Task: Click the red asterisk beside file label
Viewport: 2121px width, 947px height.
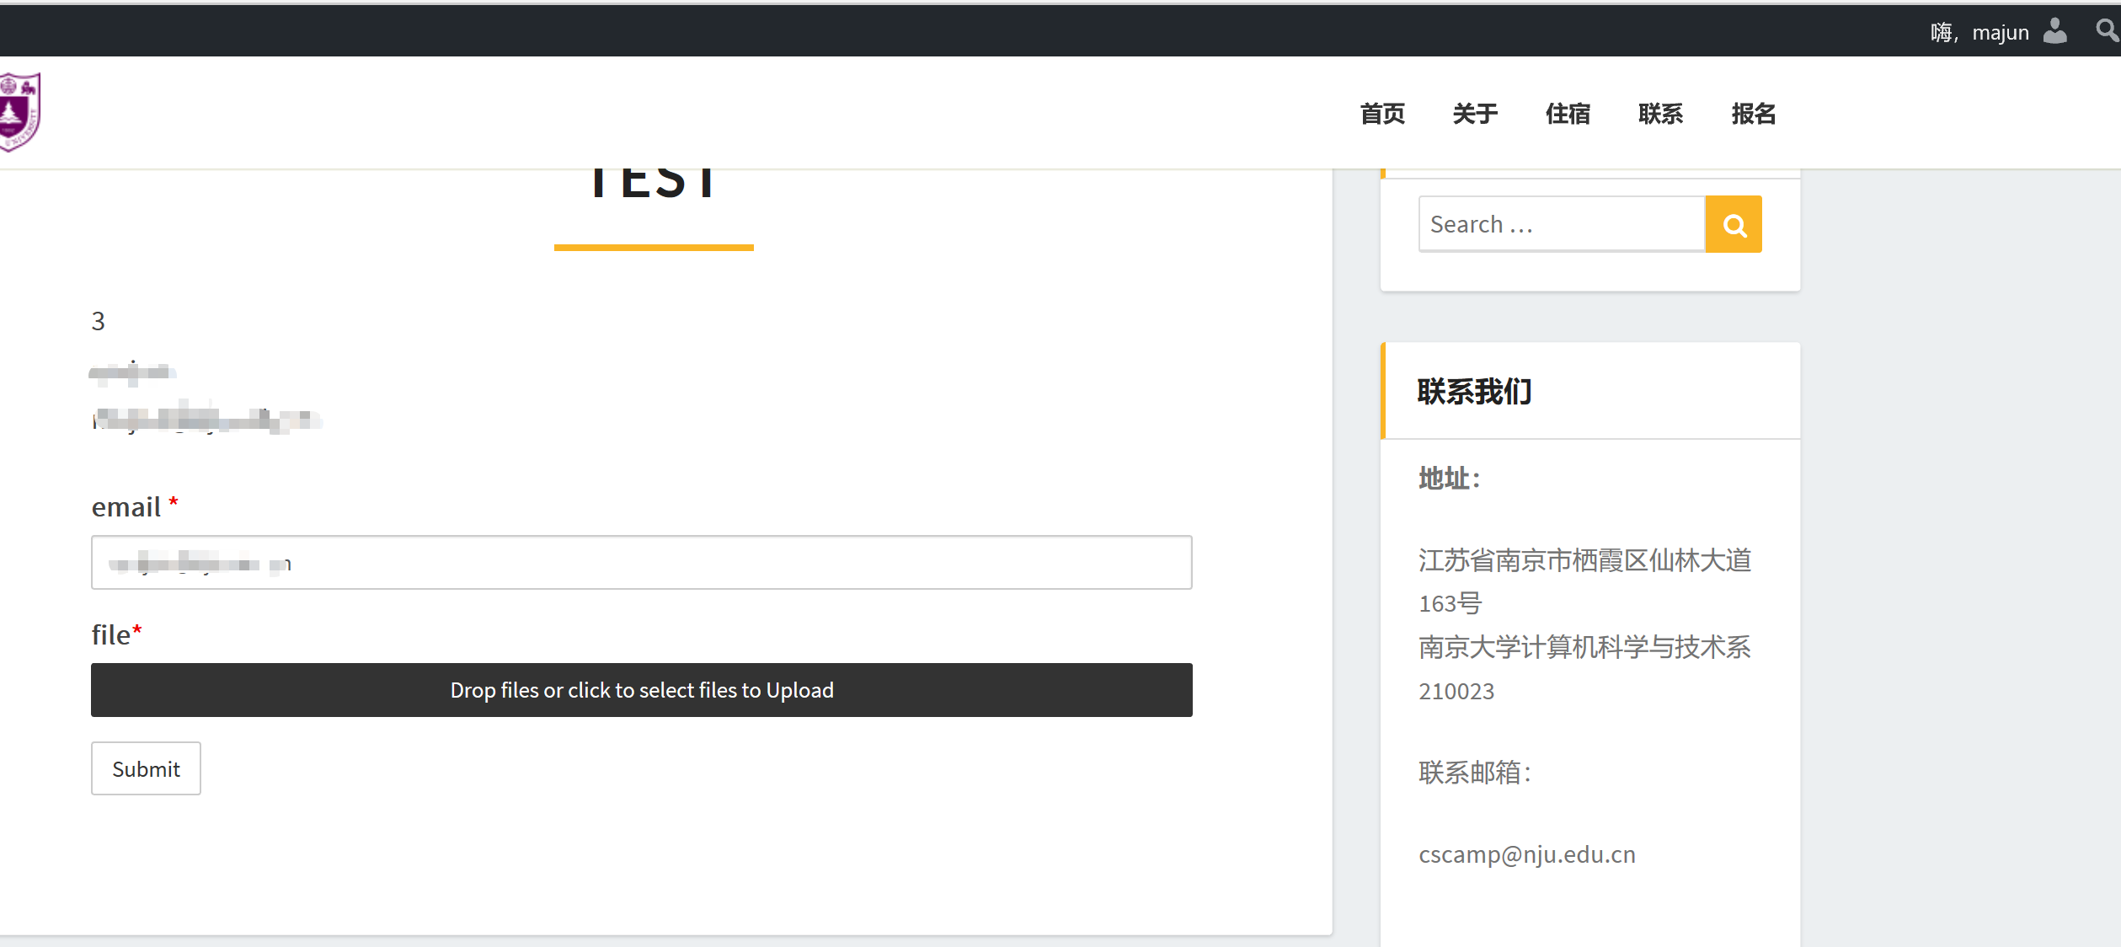Action: [x=137, y=629]
